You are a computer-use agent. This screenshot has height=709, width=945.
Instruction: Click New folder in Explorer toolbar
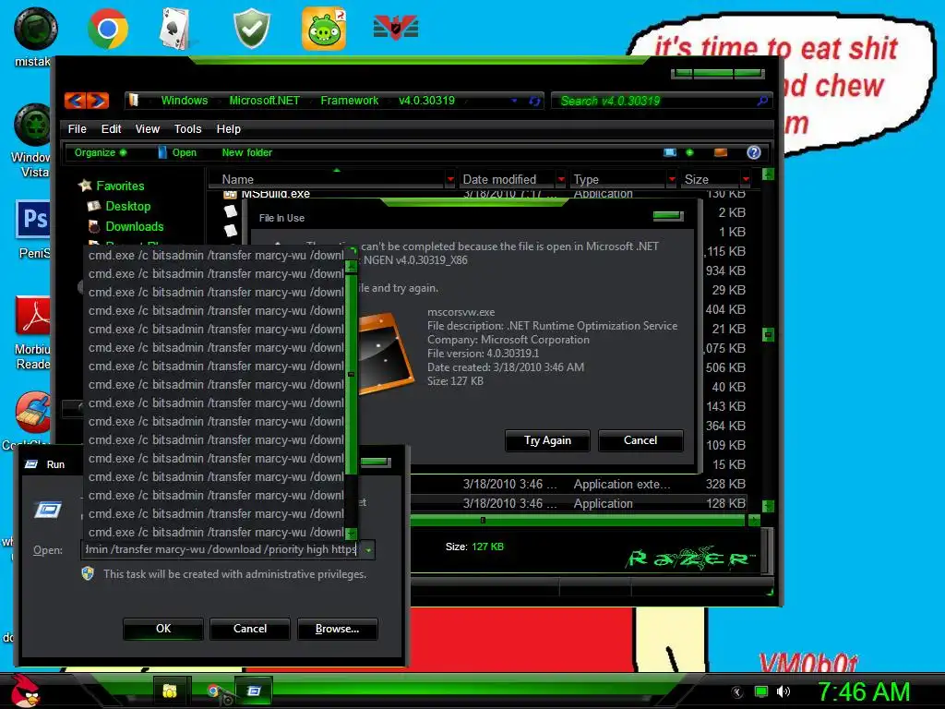246,152
